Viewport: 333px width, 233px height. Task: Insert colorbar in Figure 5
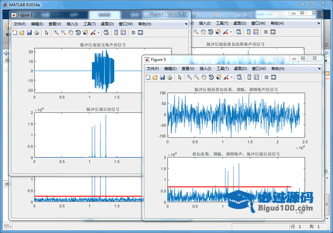tap(249, 77)
